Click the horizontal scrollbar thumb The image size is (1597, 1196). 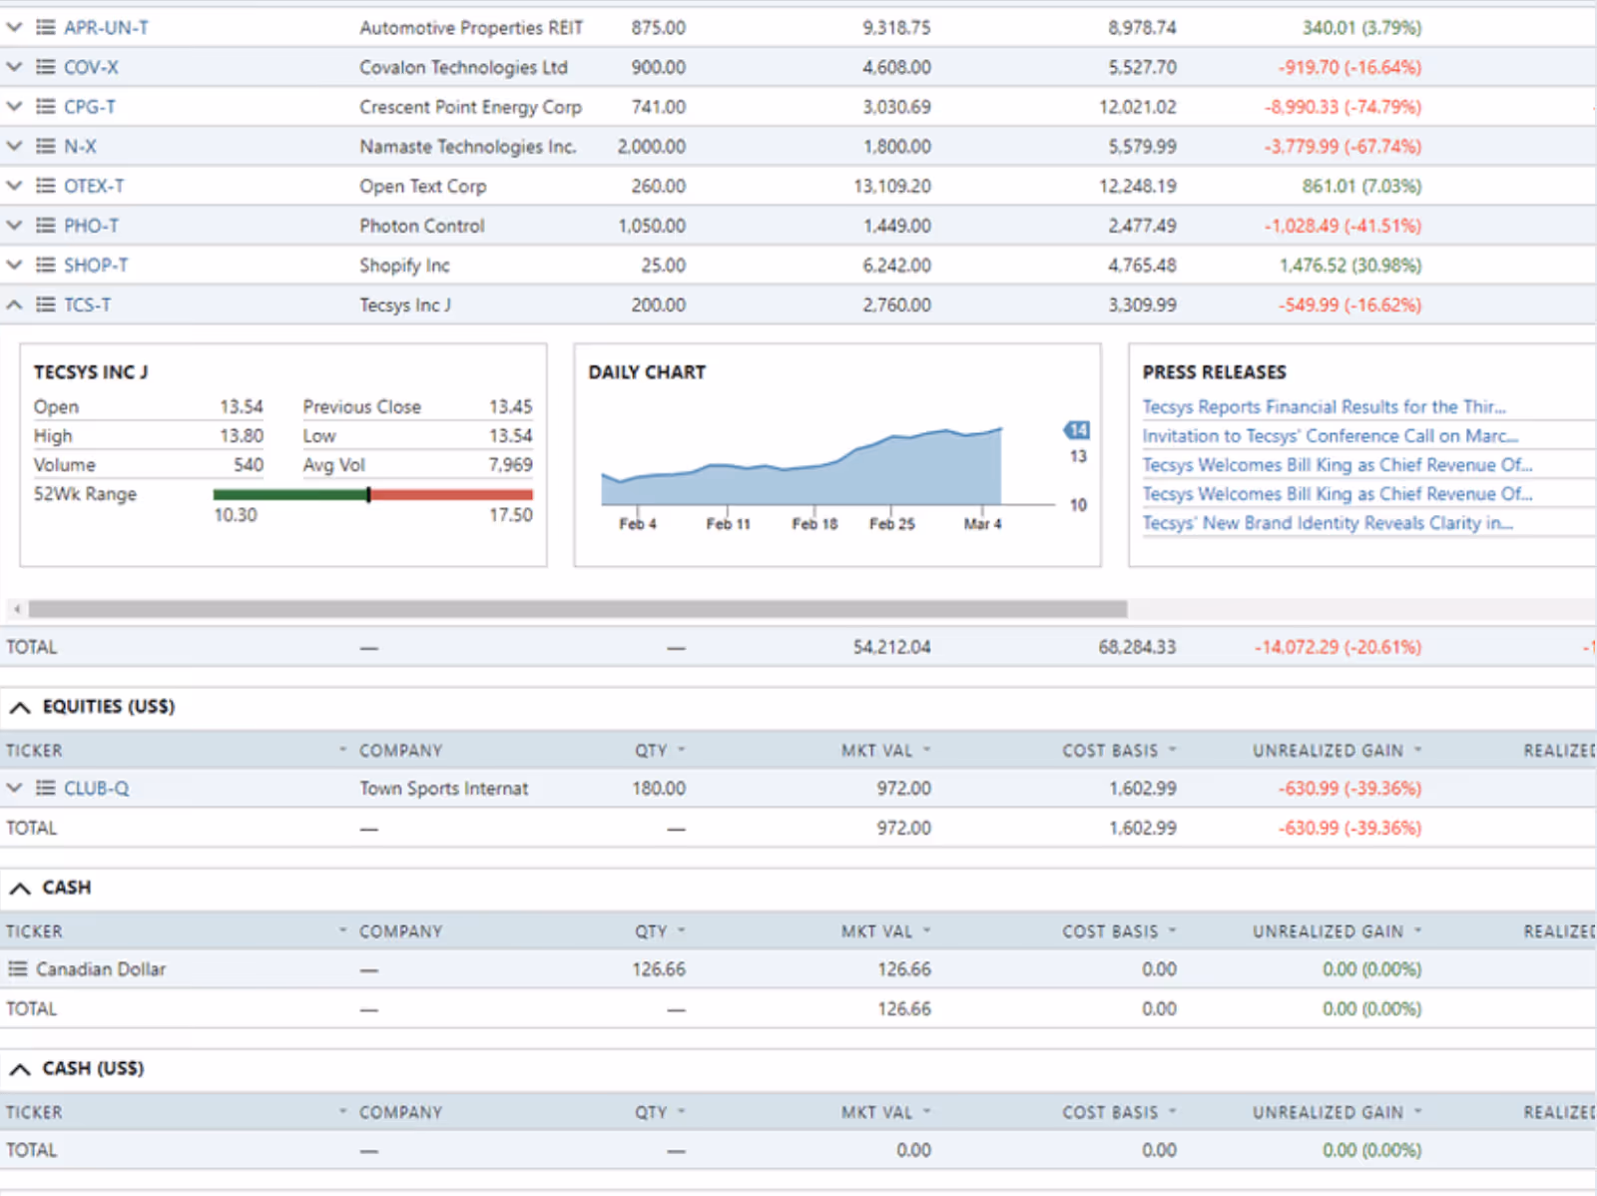[578, 609]
